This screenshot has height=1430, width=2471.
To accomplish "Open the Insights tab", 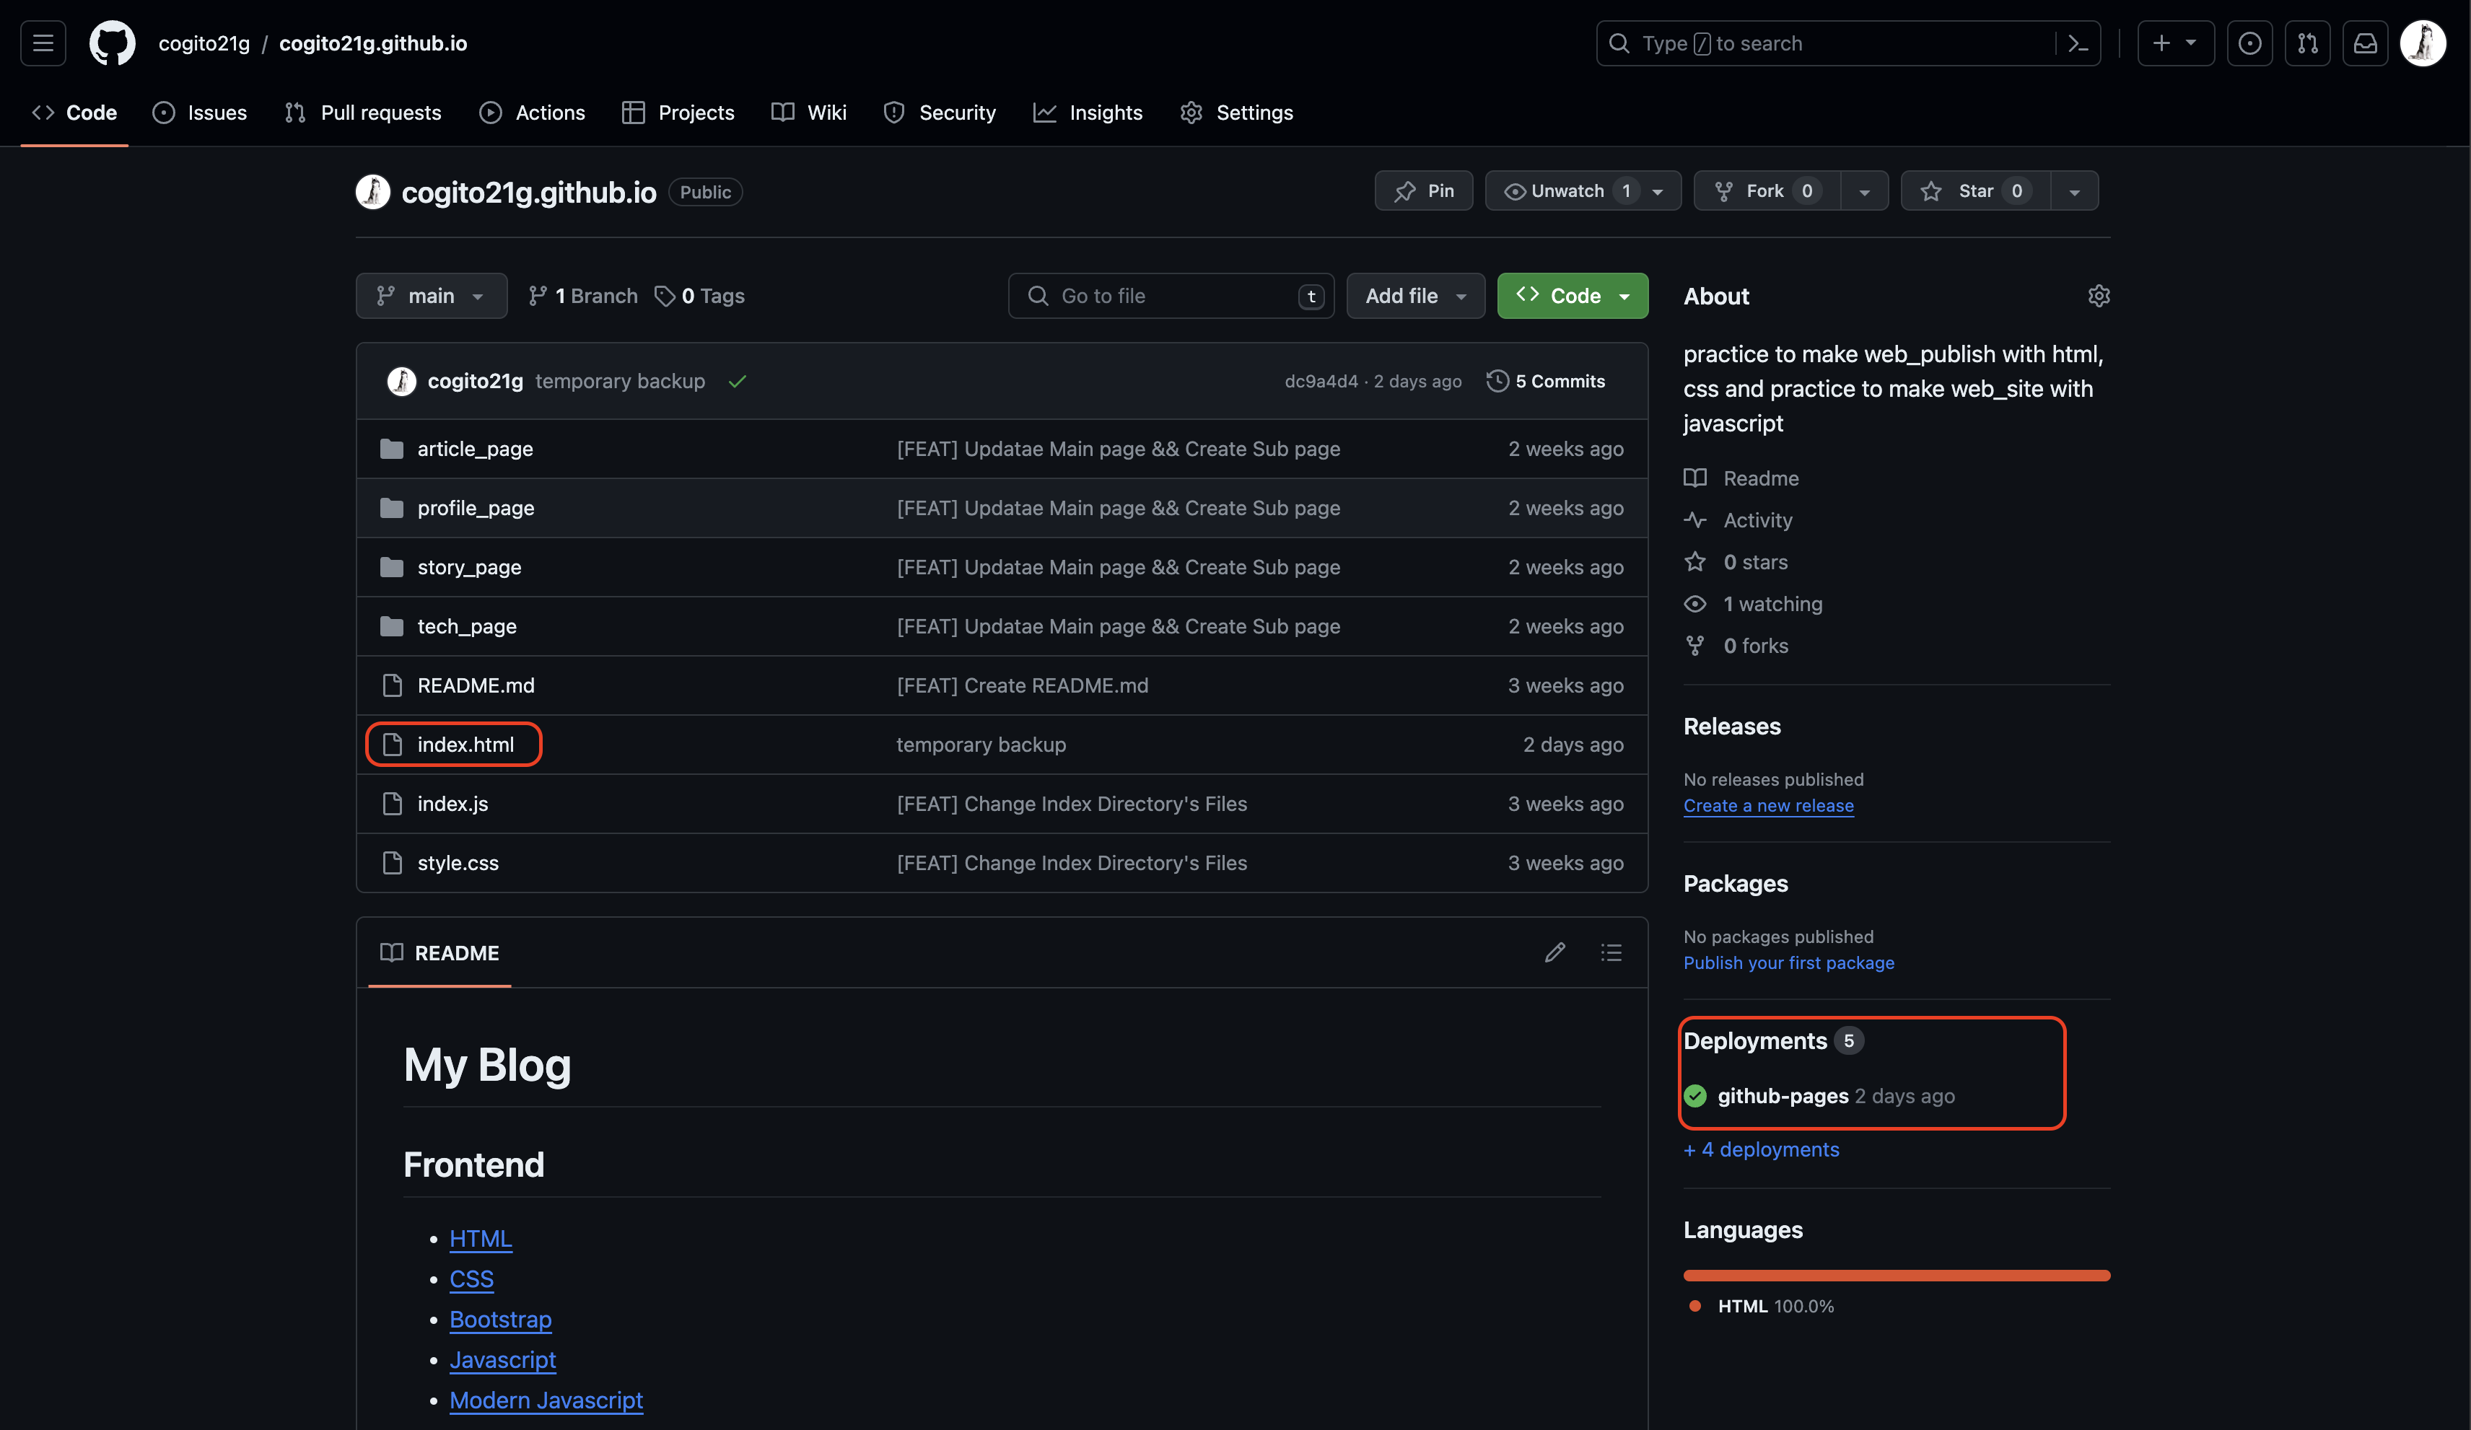I will click(x=1088, y=113).
